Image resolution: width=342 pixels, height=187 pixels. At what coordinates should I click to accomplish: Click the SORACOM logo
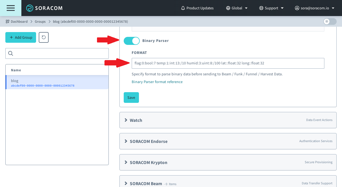[44, 8]
